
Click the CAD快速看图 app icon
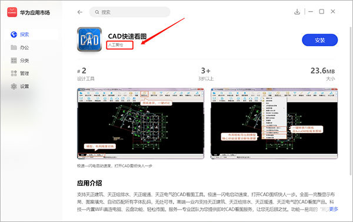[89, 39]
